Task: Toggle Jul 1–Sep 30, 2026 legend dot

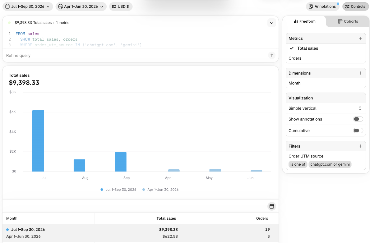Action: 102,190
